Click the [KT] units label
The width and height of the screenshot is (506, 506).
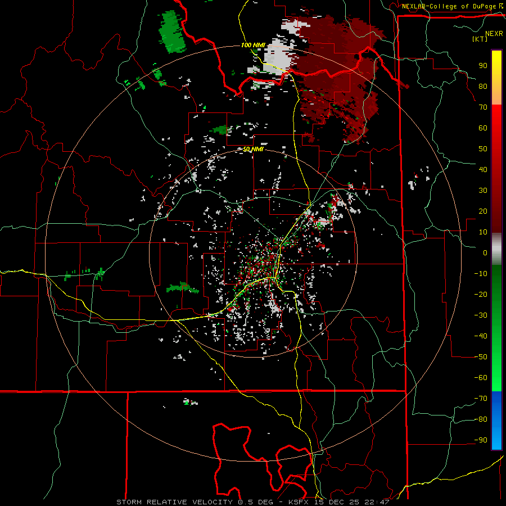[x=480, y=39]
